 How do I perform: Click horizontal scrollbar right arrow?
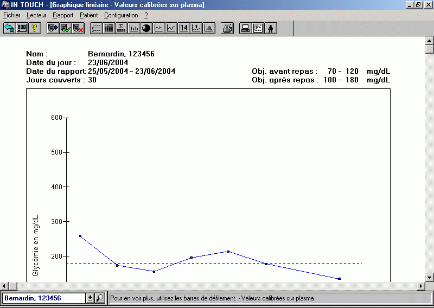(421, 286)
